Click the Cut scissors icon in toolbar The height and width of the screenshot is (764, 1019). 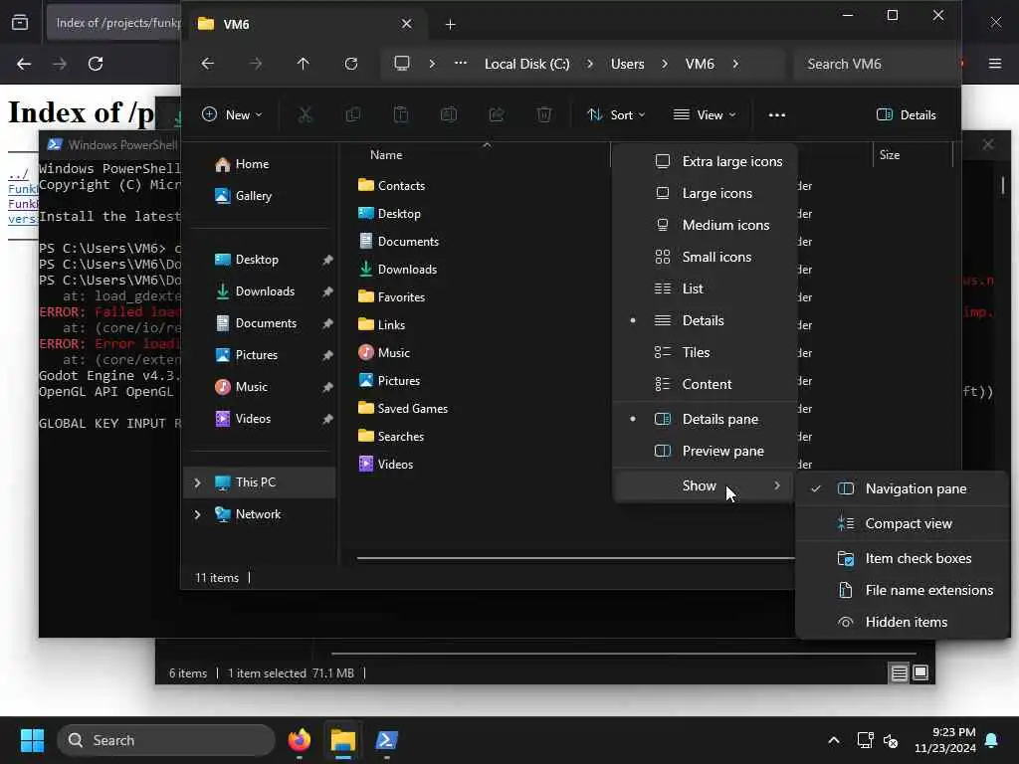[x=305, y=115]
